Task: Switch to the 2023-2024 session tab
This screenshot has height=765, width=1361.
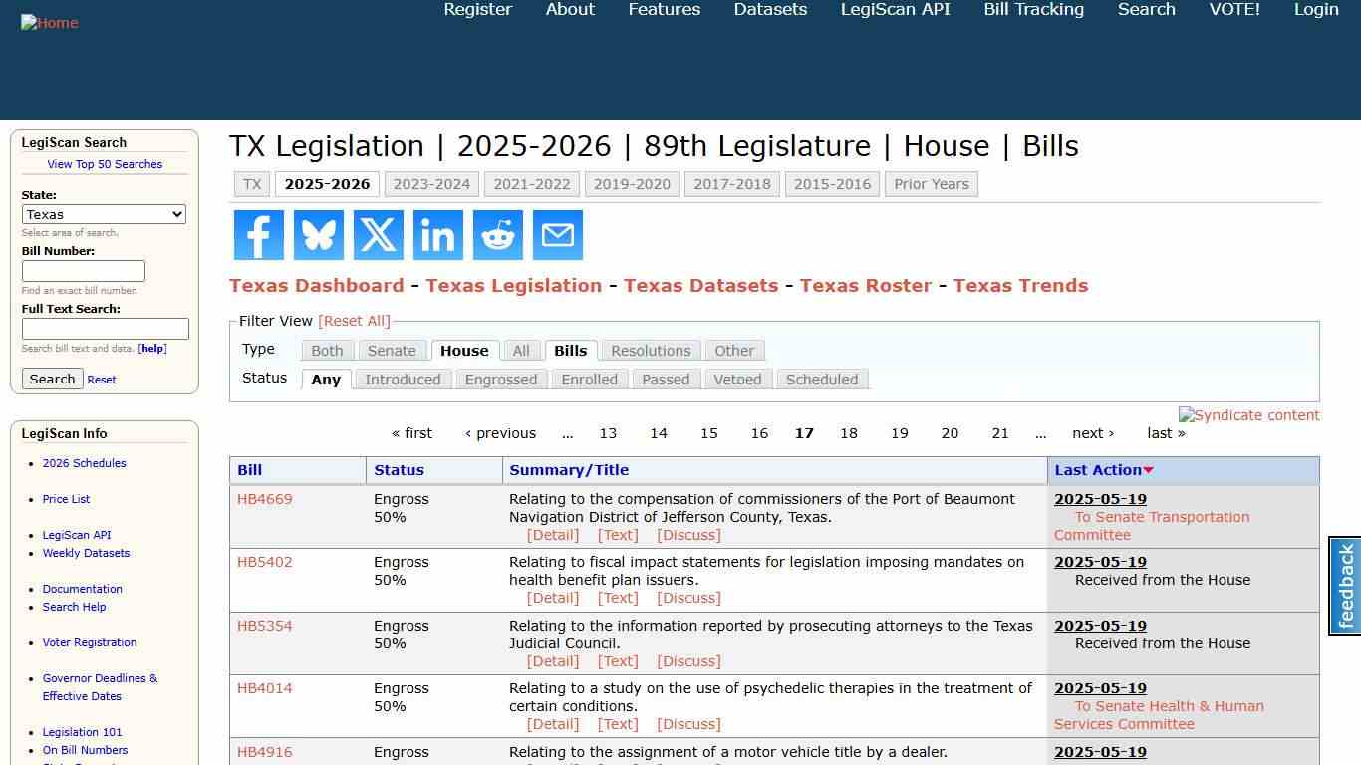Action: pyautogui.click(x=431, y=183)
